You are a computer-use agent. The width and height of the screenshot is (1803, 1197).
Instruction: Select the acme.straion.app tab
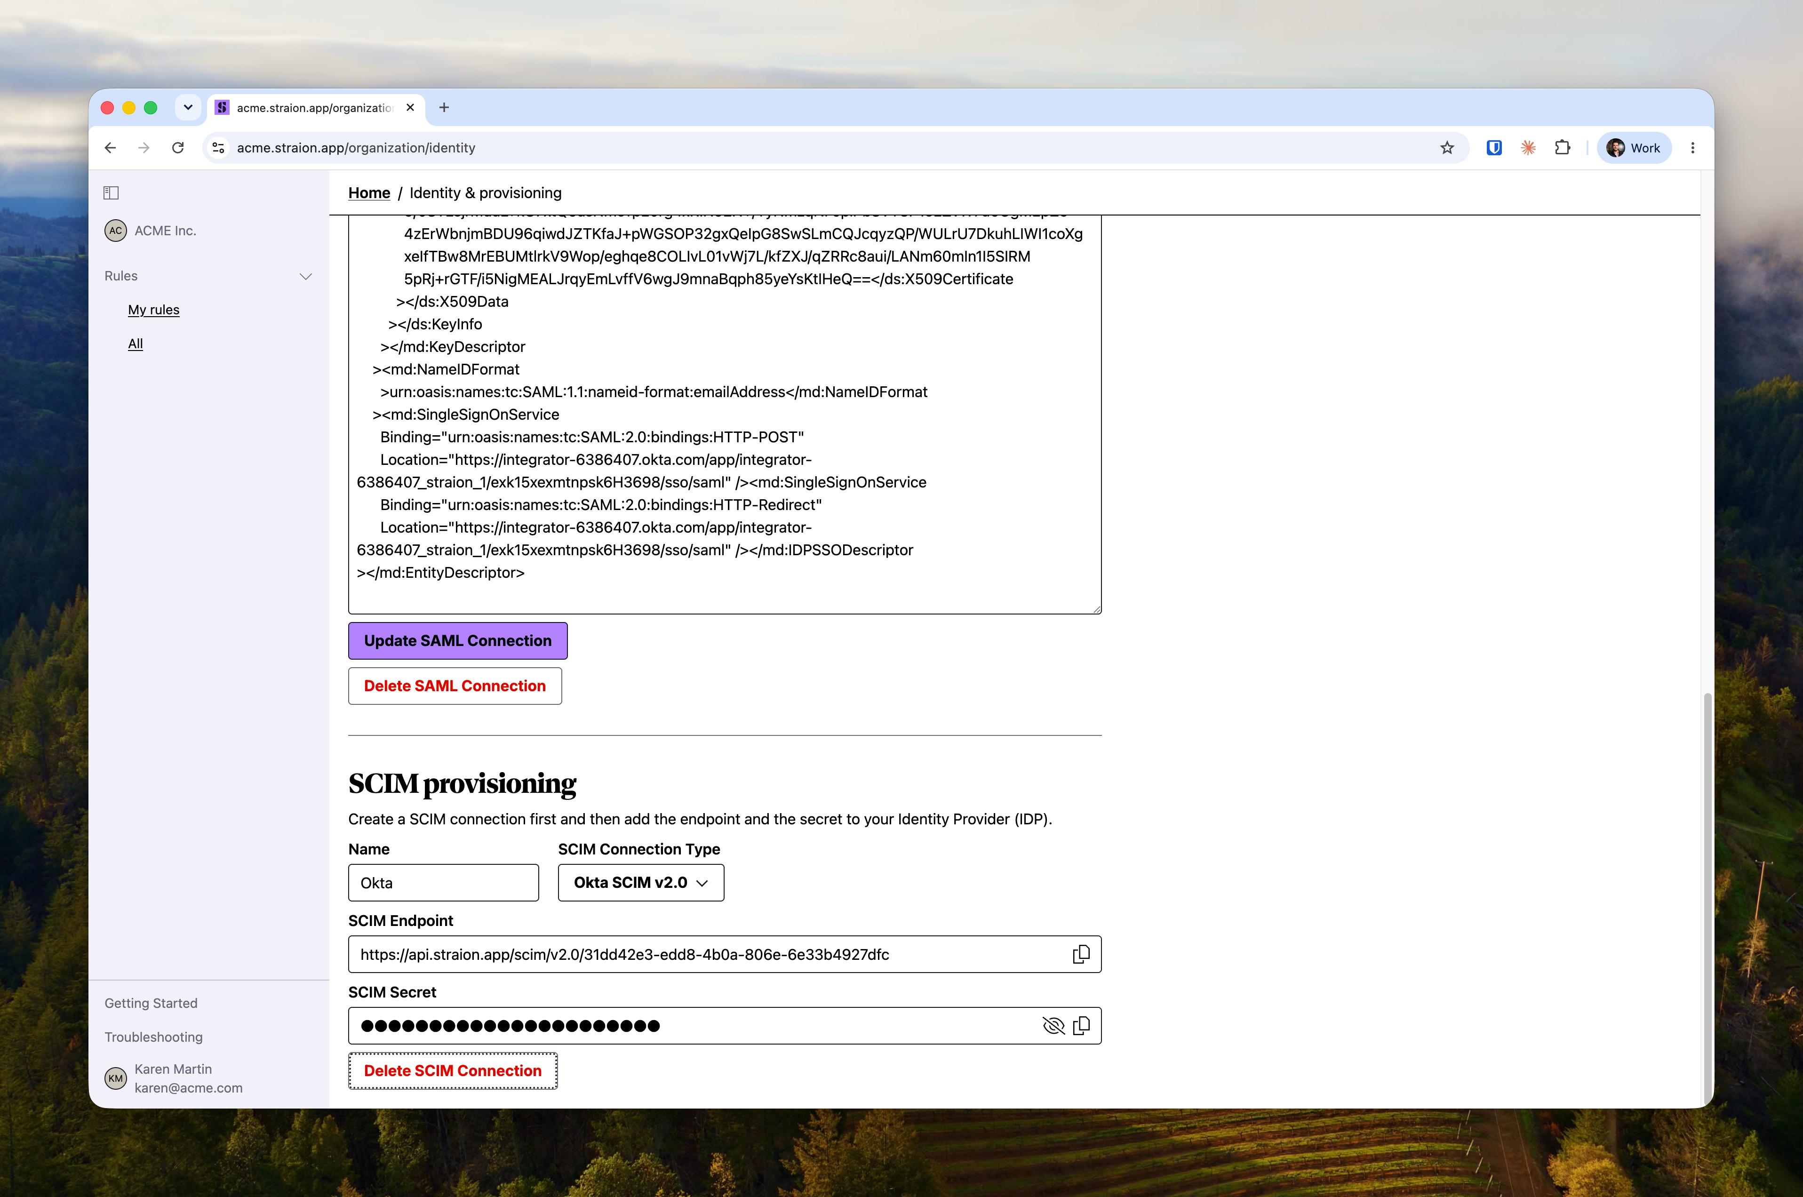pyautogui.click(x=315, y=108)
